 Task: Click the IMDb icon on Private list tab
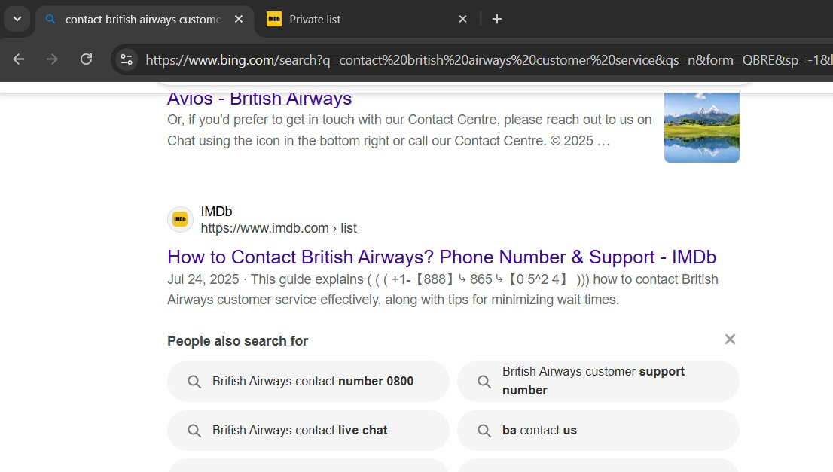pos(274,19)
